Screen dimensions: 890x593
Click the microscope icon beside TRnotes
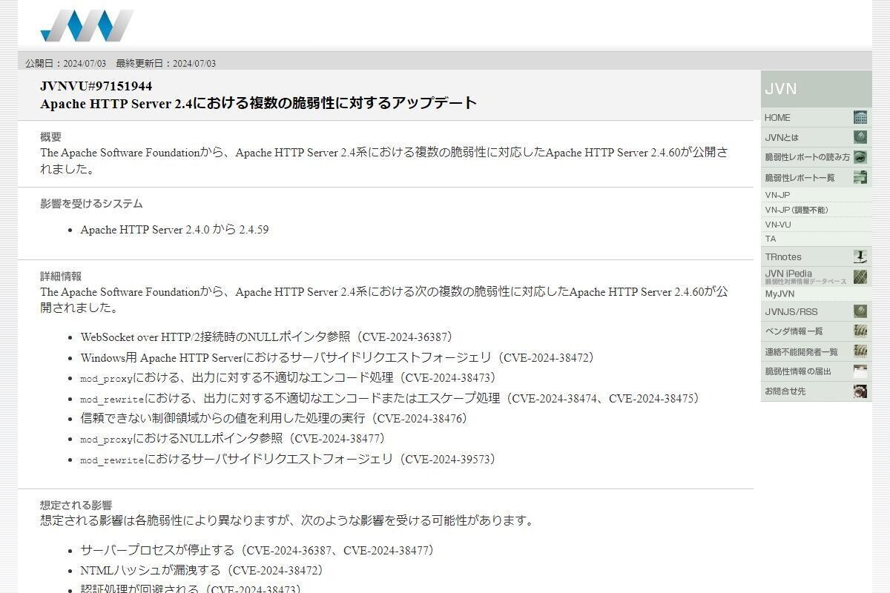pyautogui.click(x=860, y=256)
